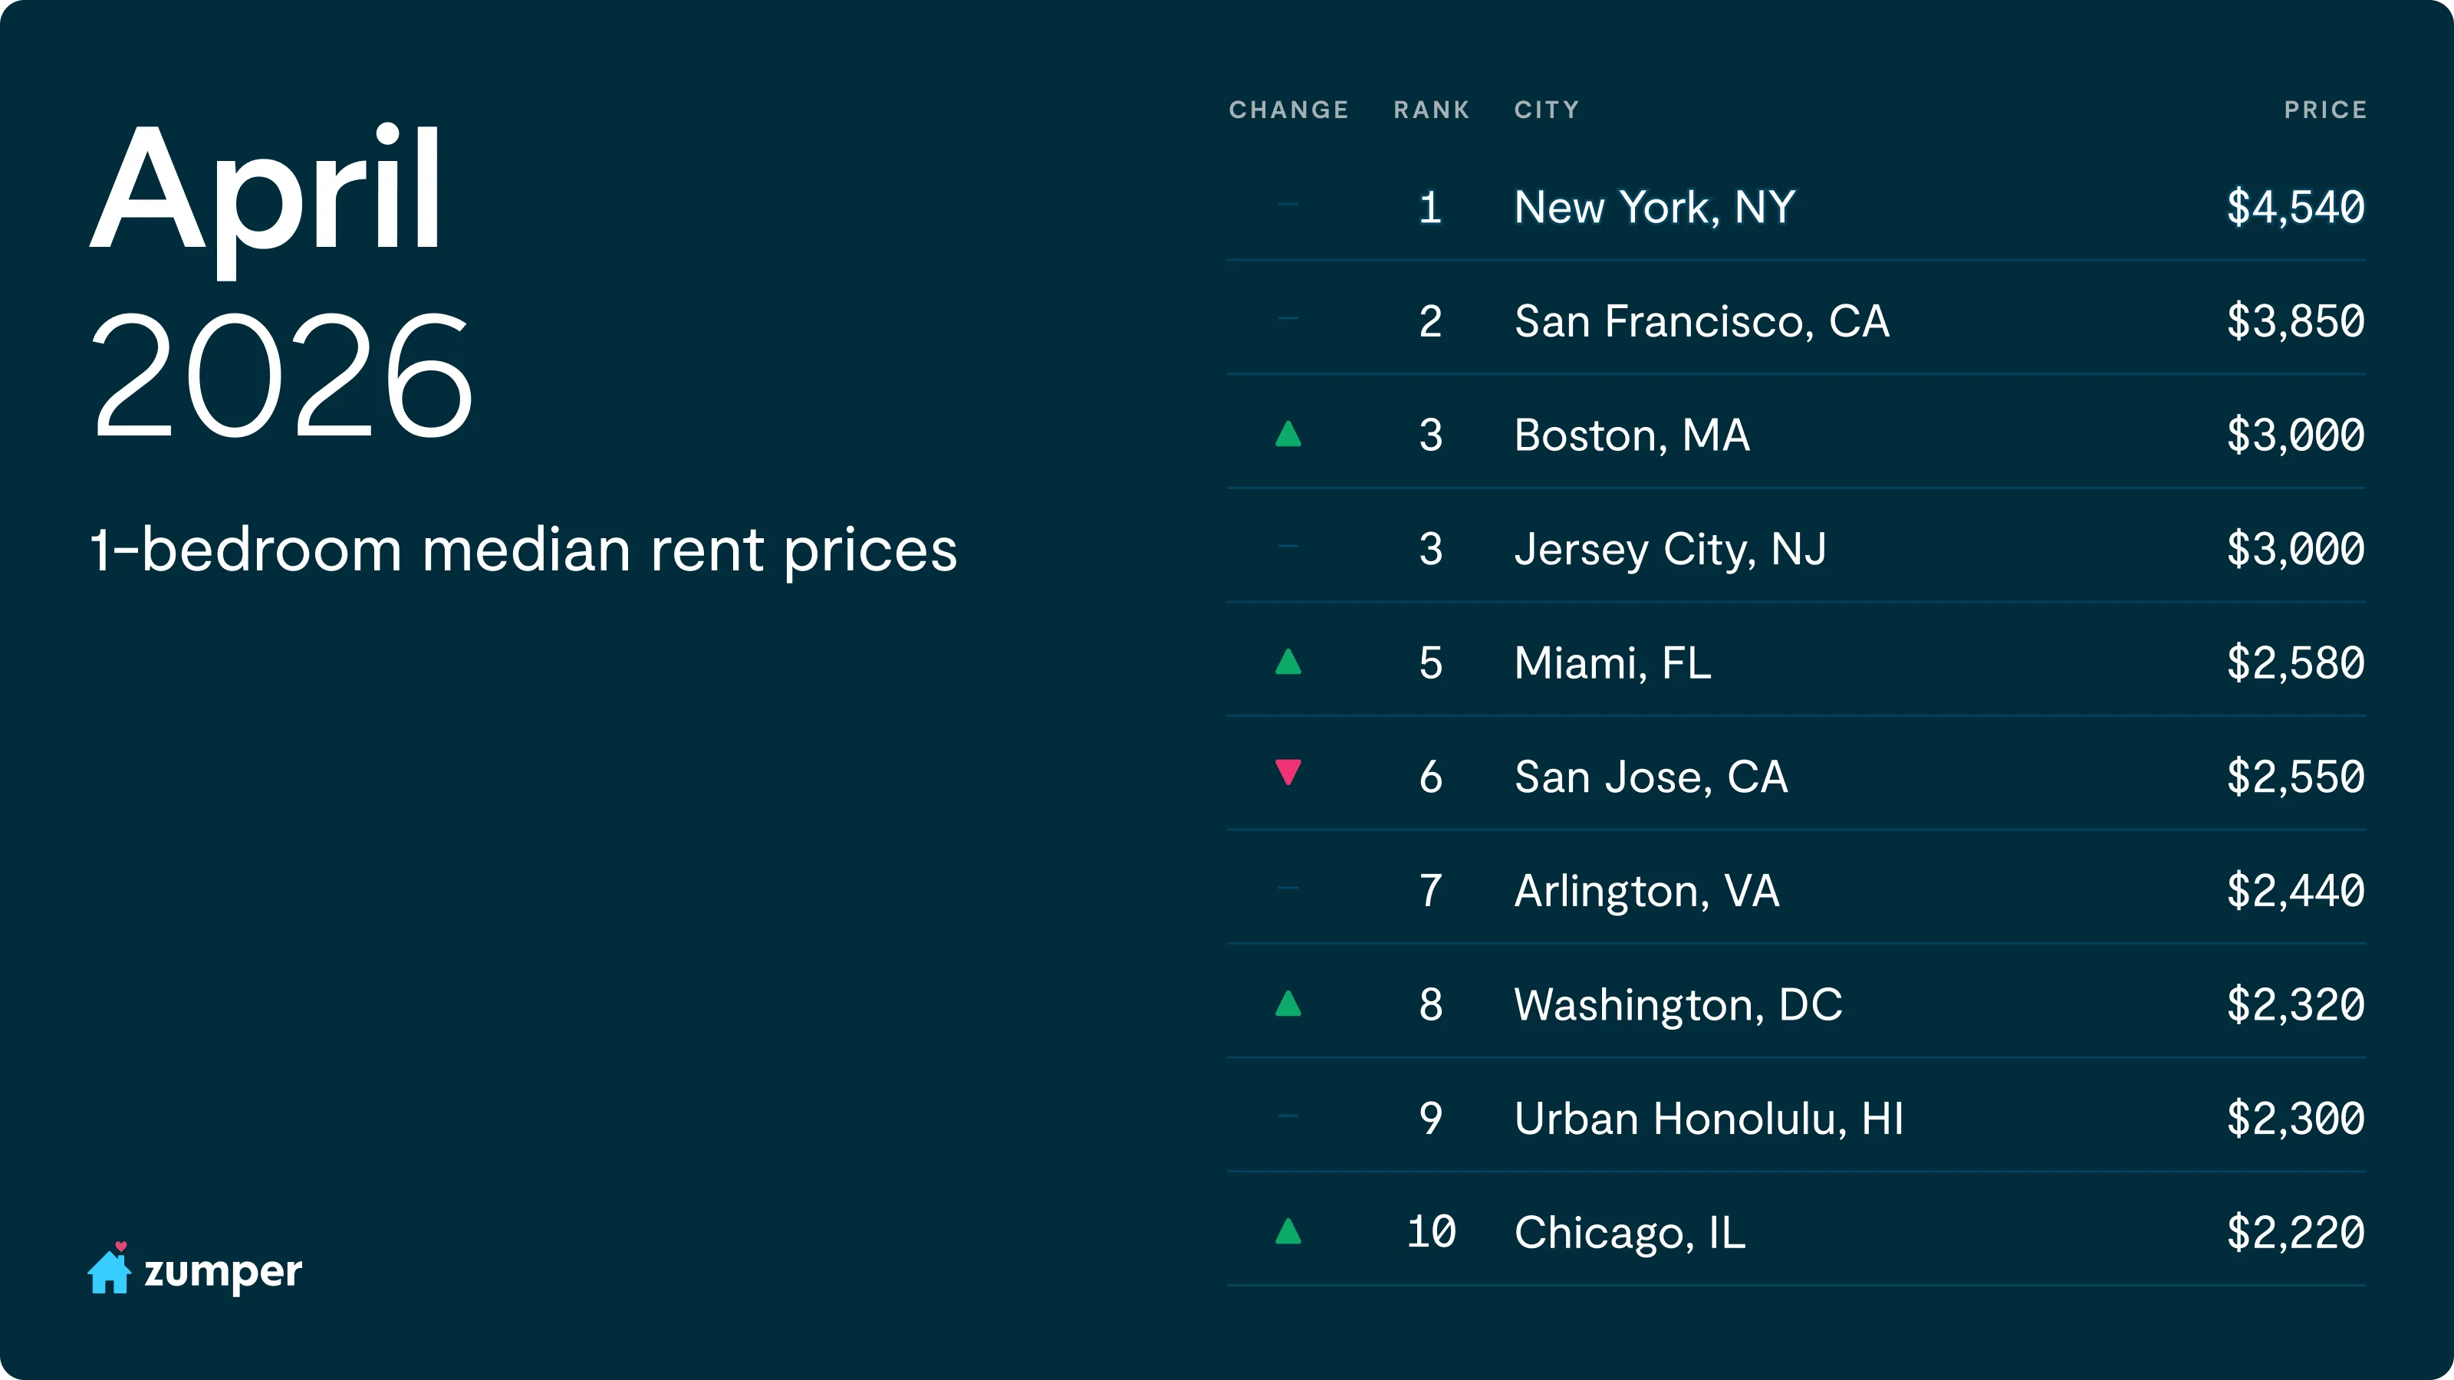Screen dimensions: 2454x1380
Task: Click the Zumper house logo icon
Action: pyautogui.click(x=110, y=1270)
